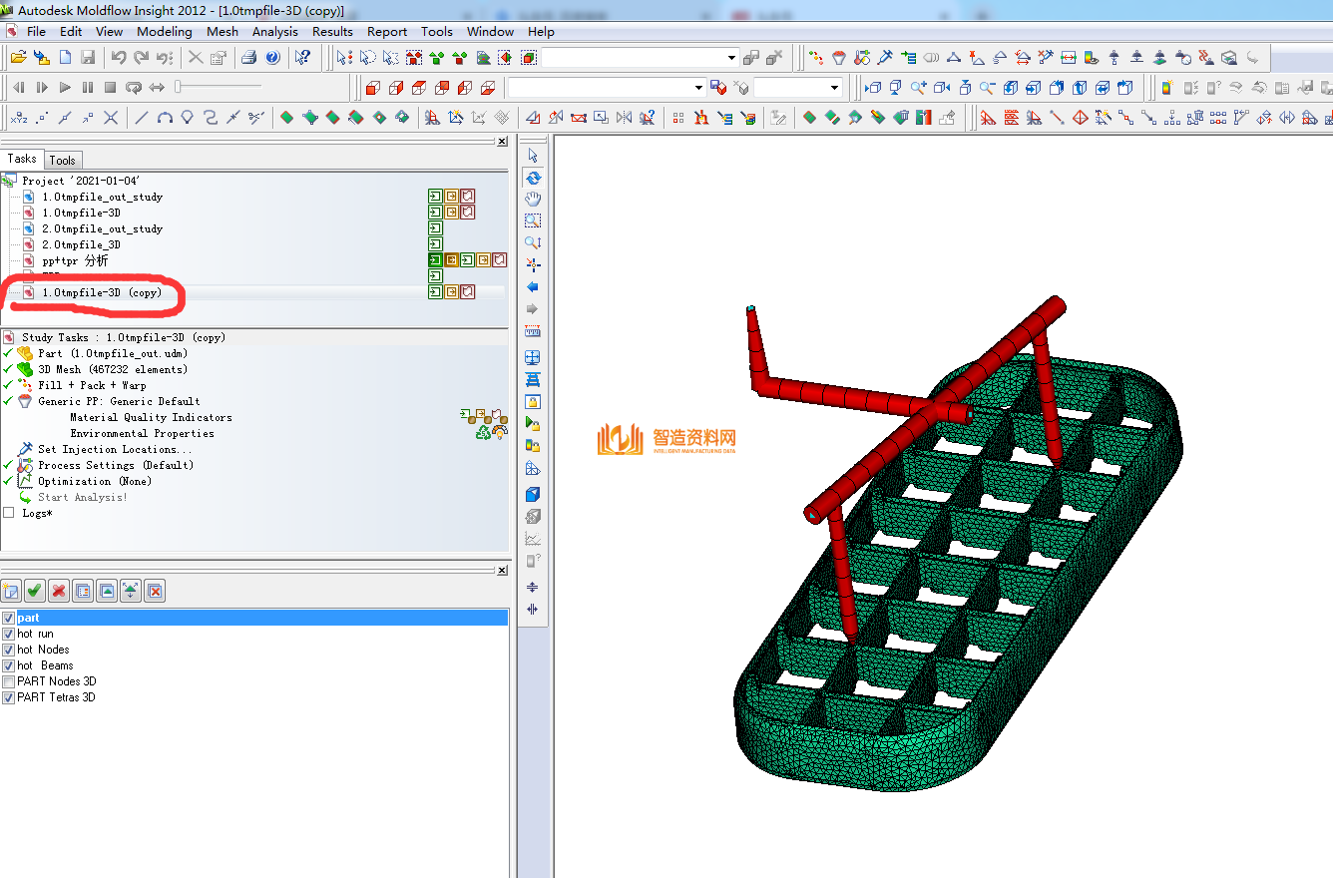Enable the Logs checkbox
Image resolution: width=1333 pixels, height=878 pixels.
coord(9,513)
